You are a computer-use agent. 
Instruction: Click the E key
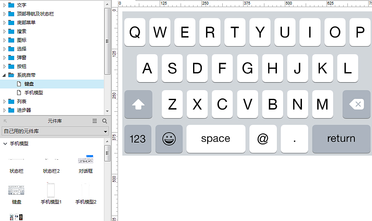pyautogui.click(x=185, y=32)
